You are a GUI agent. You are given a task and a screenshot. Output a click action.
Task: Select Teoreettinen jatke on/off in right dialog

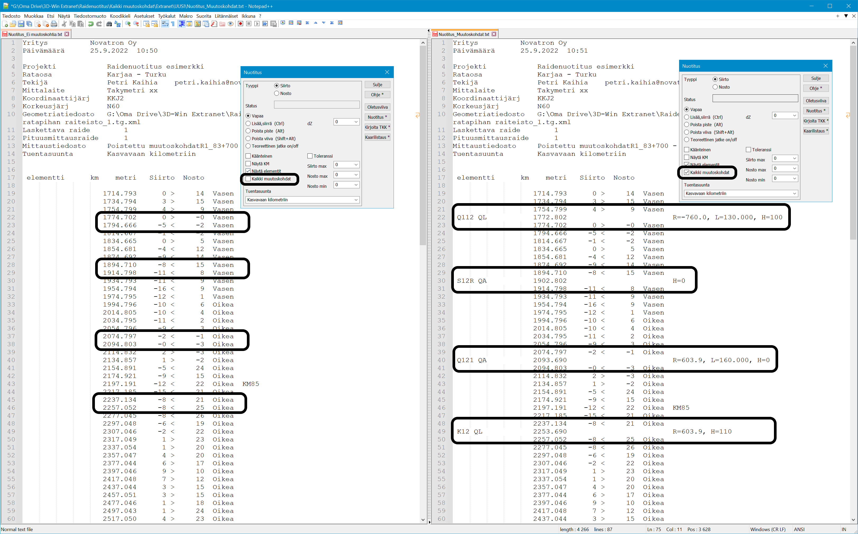tap(687, 139)
